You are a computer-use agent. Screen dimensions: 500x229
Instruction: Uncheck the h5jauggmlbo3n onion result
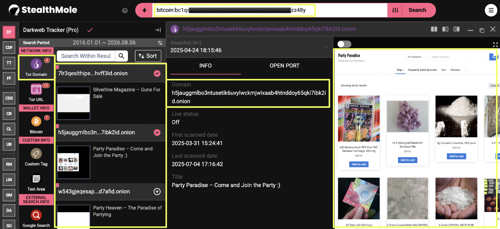point(157,132)
